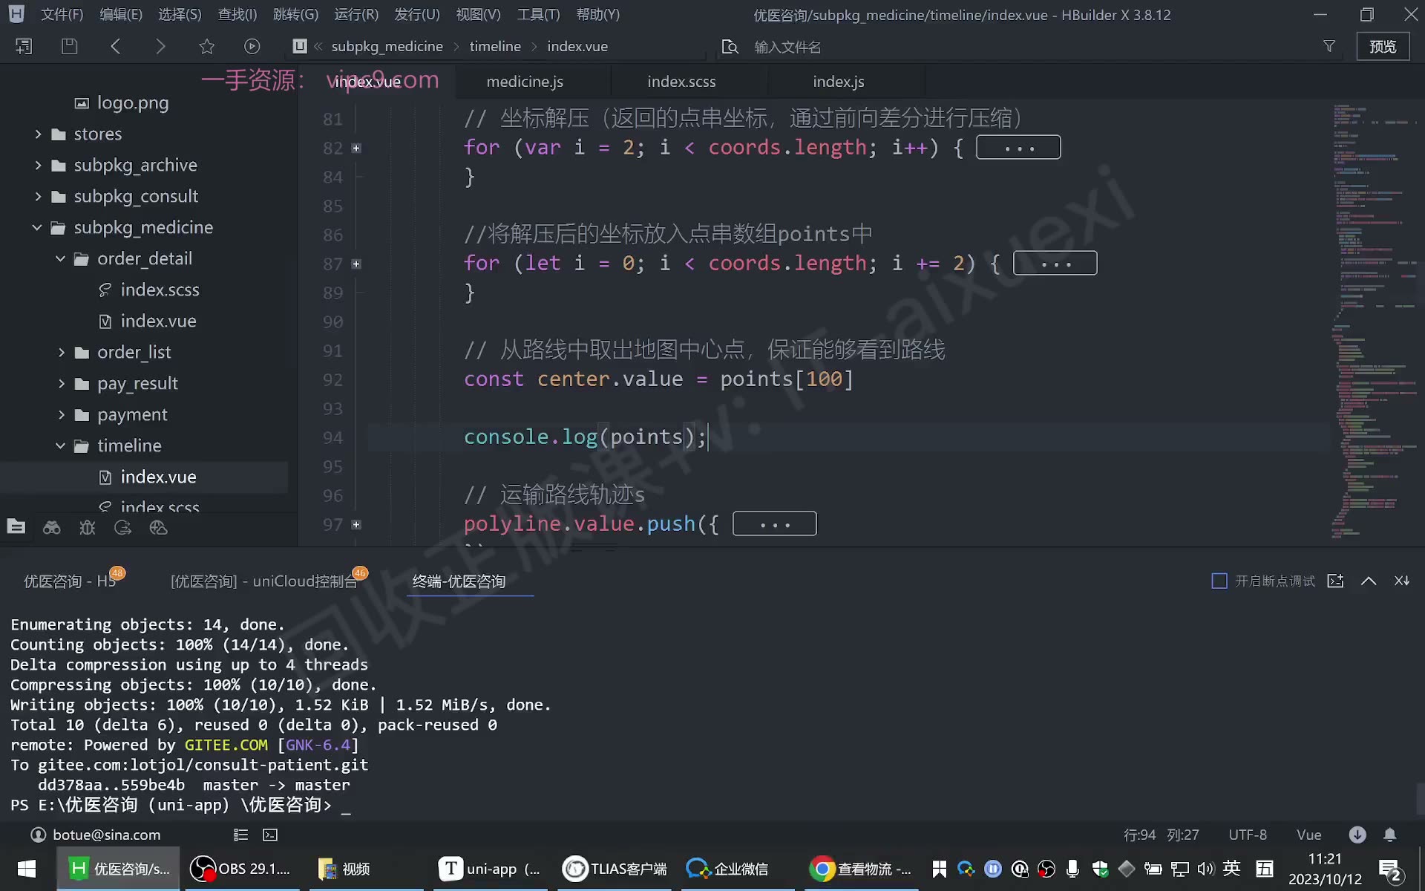Open the 文件(F) menu

click(62, 14)
